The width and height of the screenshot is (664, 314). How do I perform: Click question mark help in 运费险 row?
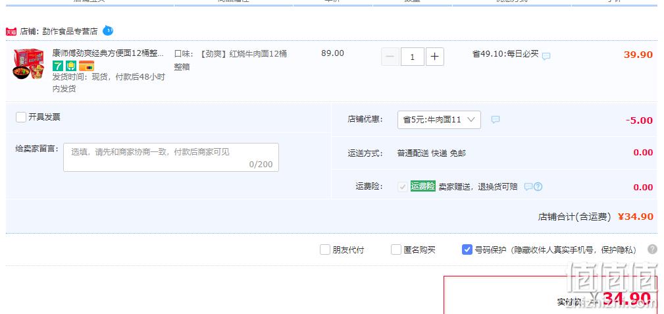[x=538, y=187]
